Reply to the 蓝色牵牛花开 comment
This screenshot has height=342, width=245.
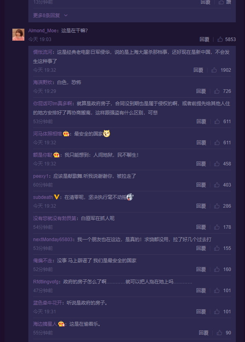[x=201, y=312]
